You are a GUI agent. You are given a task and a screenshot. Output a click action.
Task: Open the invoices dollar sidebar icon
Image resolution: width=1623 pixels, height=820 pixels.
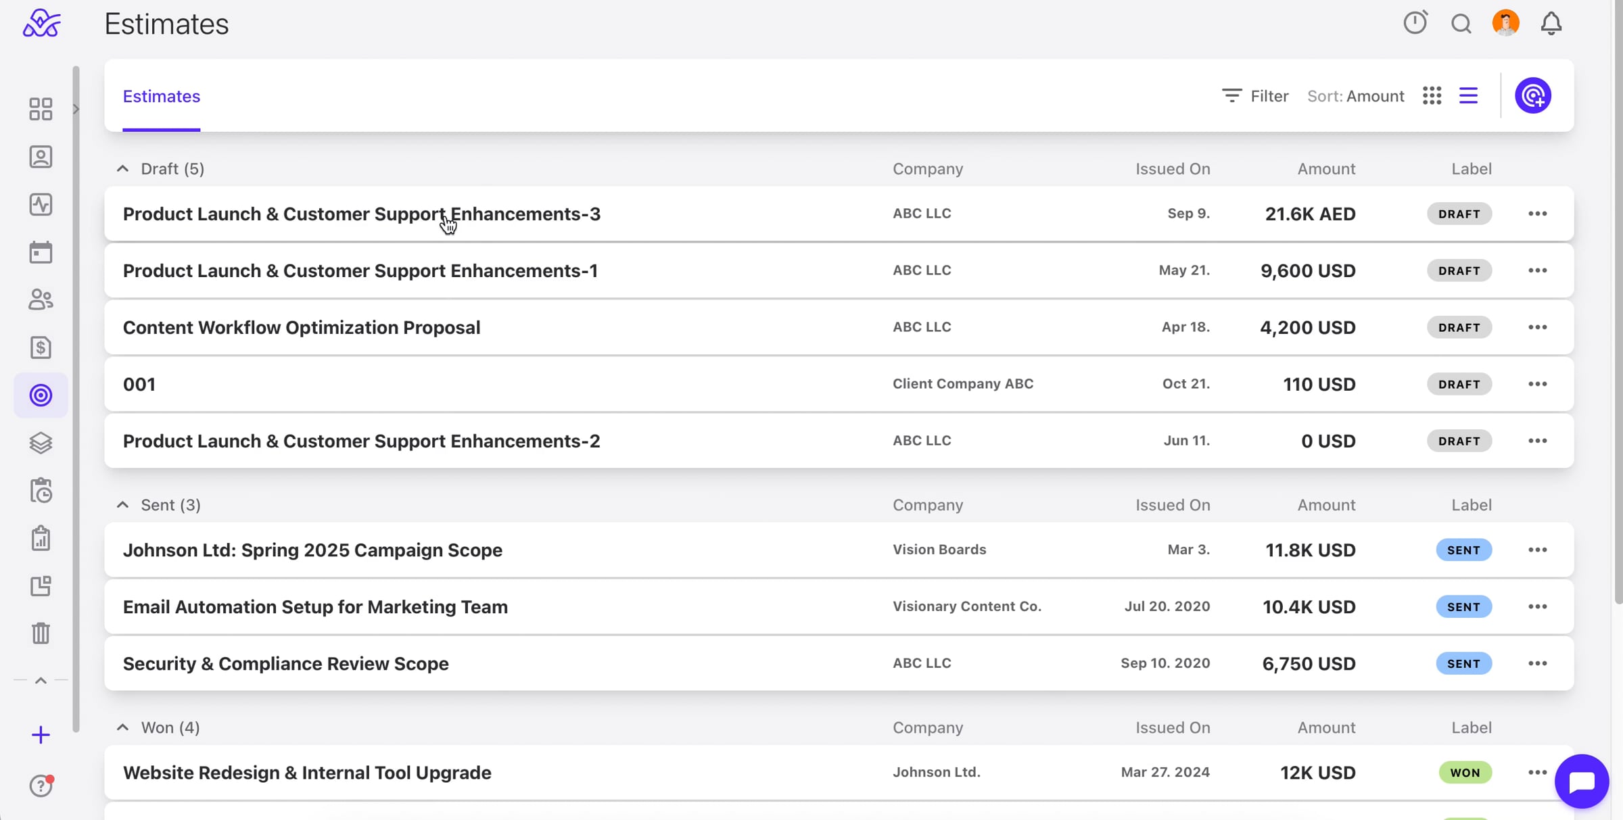41,347
